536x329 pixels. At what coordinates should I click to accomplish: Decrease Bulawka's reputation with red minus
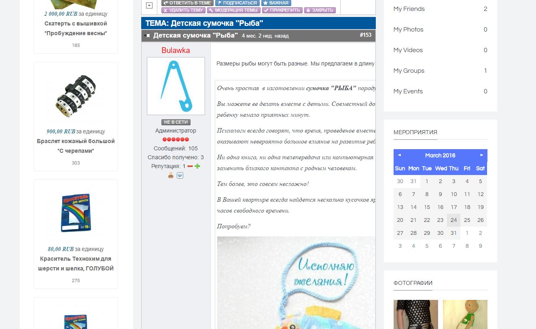190,166
